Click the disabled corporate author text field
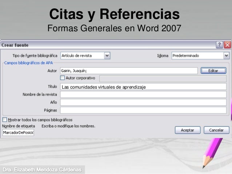232x174 pixels. tap(163, 78)
